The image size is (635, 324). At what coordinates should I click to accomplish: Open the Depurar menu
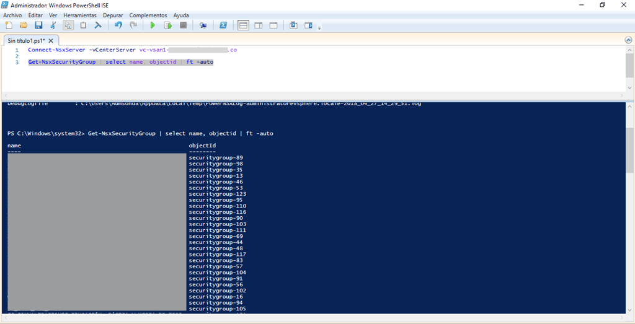point(112,15)
